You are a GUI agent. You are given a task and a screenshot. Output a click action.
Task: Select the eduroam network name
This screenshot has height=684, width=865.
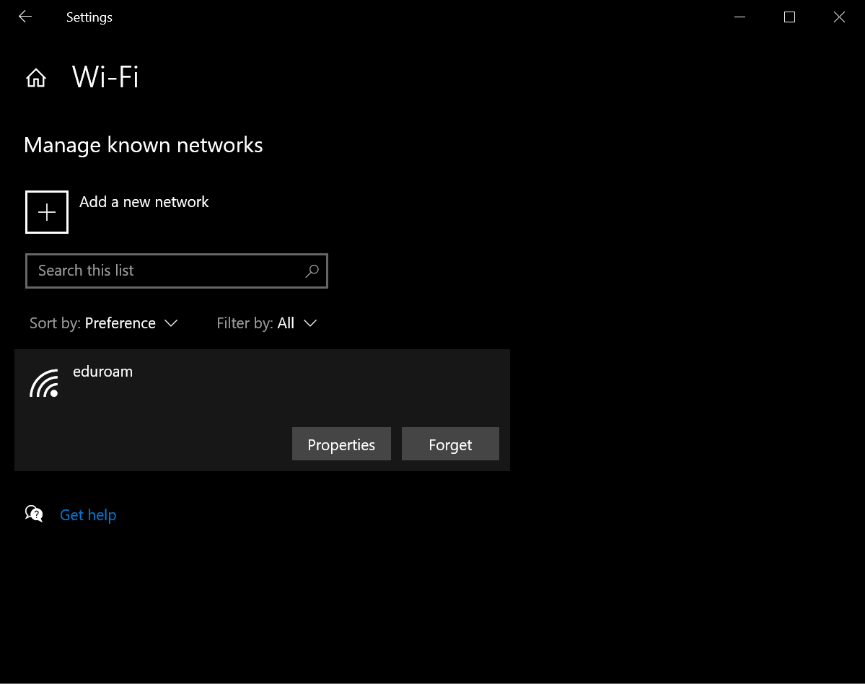point(103,372)
